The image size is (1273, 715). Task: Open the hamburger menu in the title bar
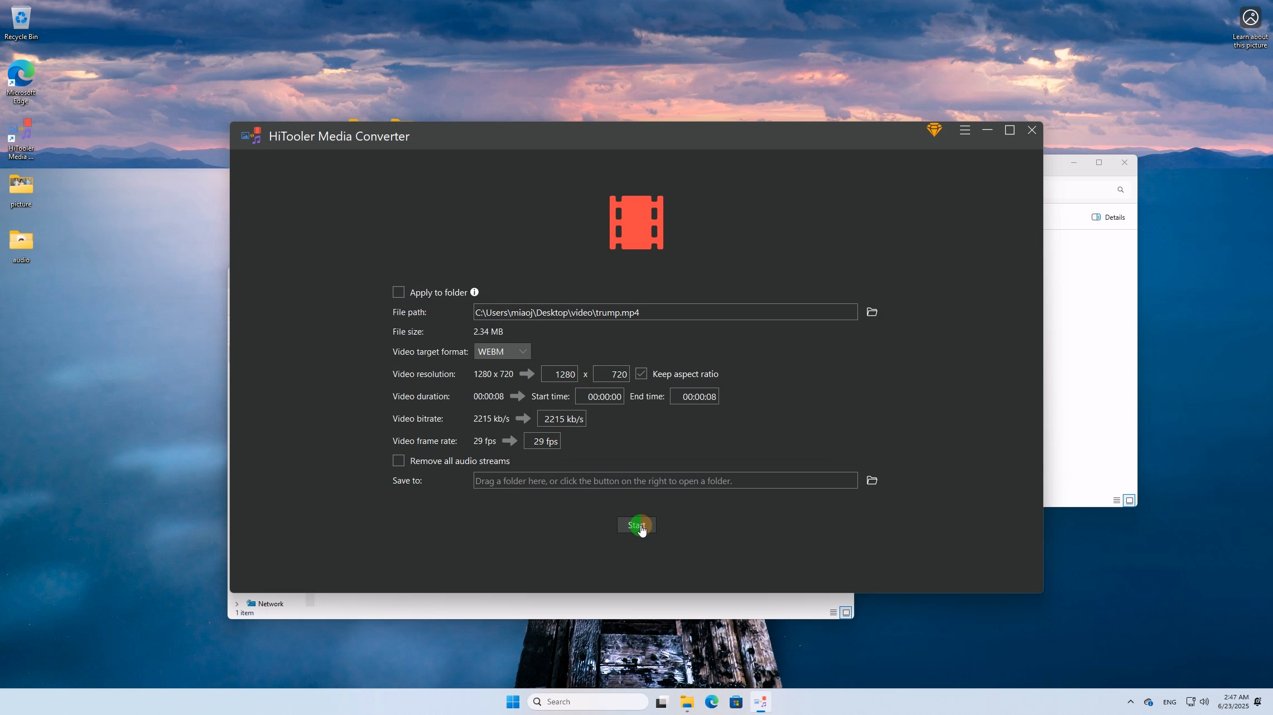965,130
